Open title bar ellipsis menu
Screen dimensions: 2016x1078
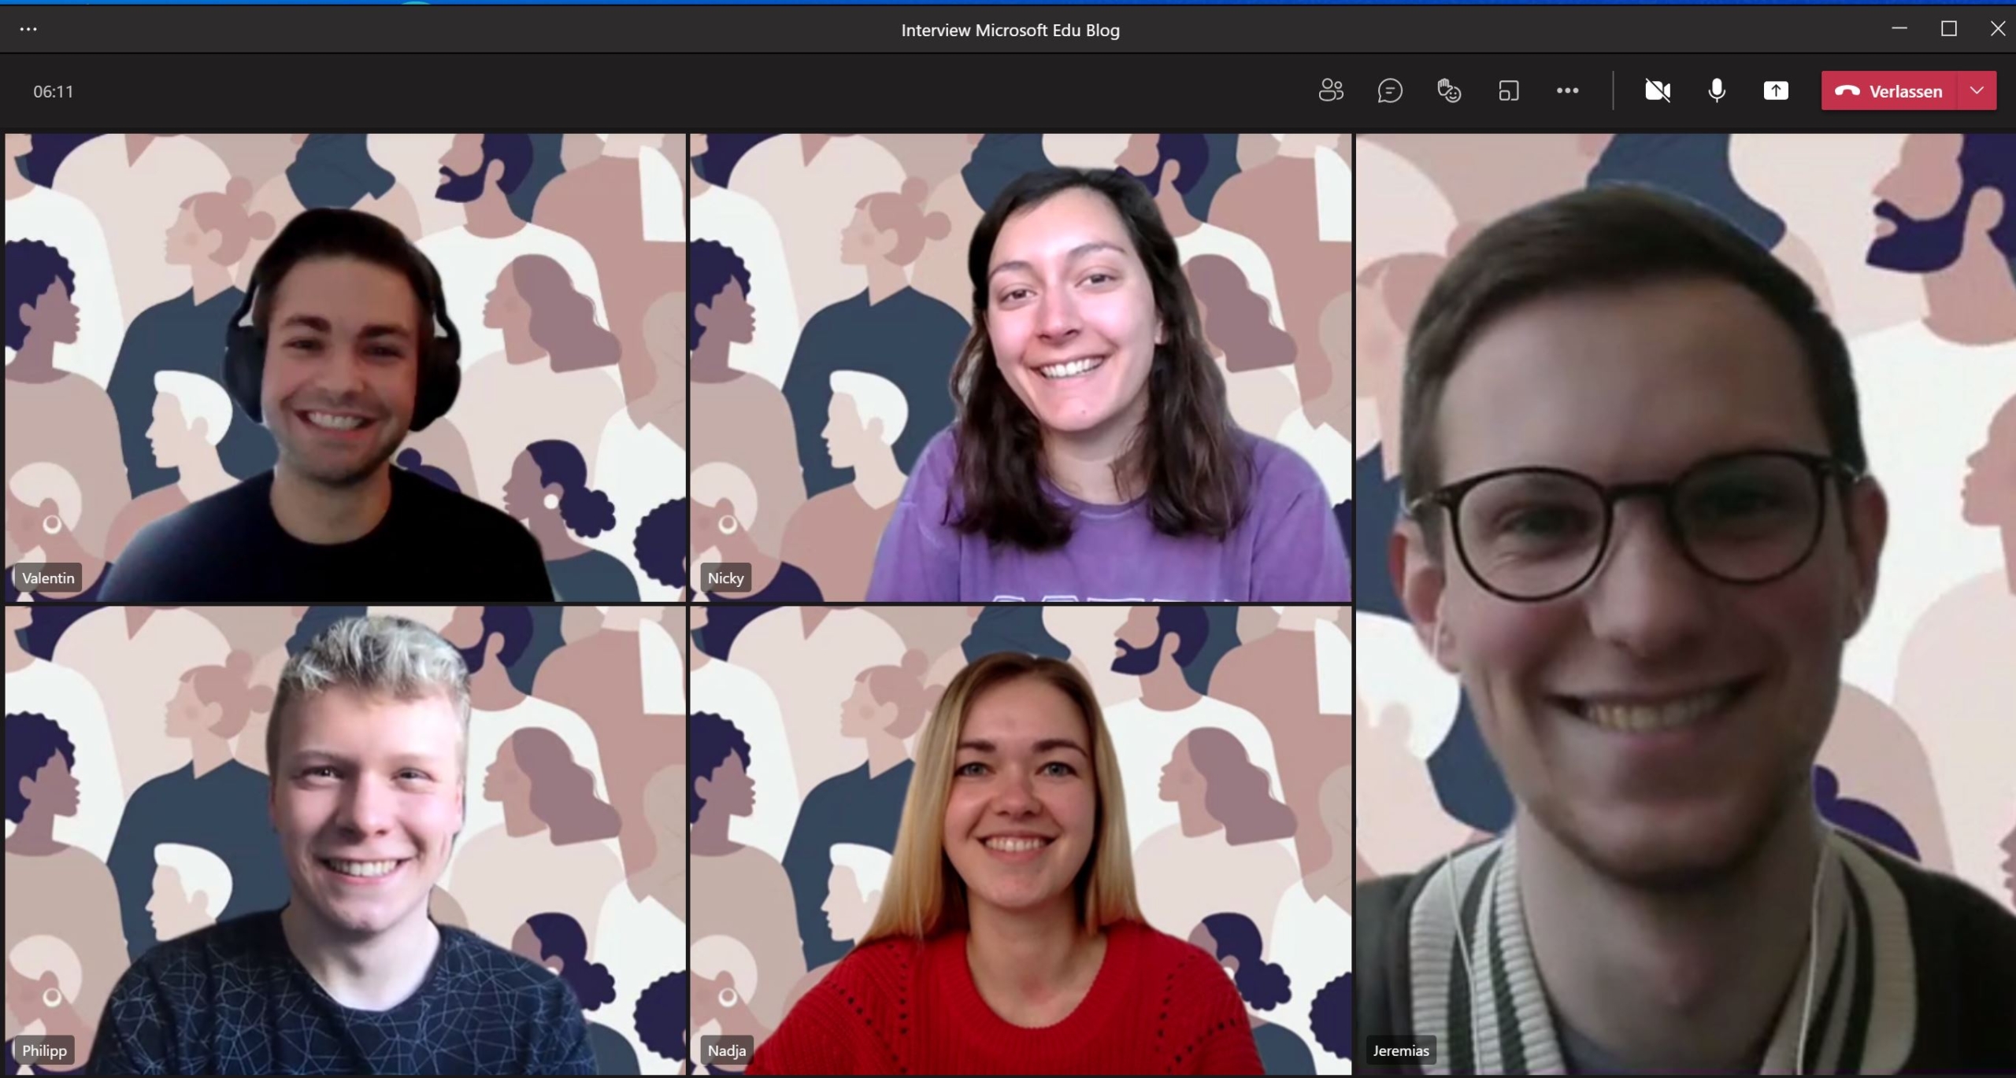[28, 30]
